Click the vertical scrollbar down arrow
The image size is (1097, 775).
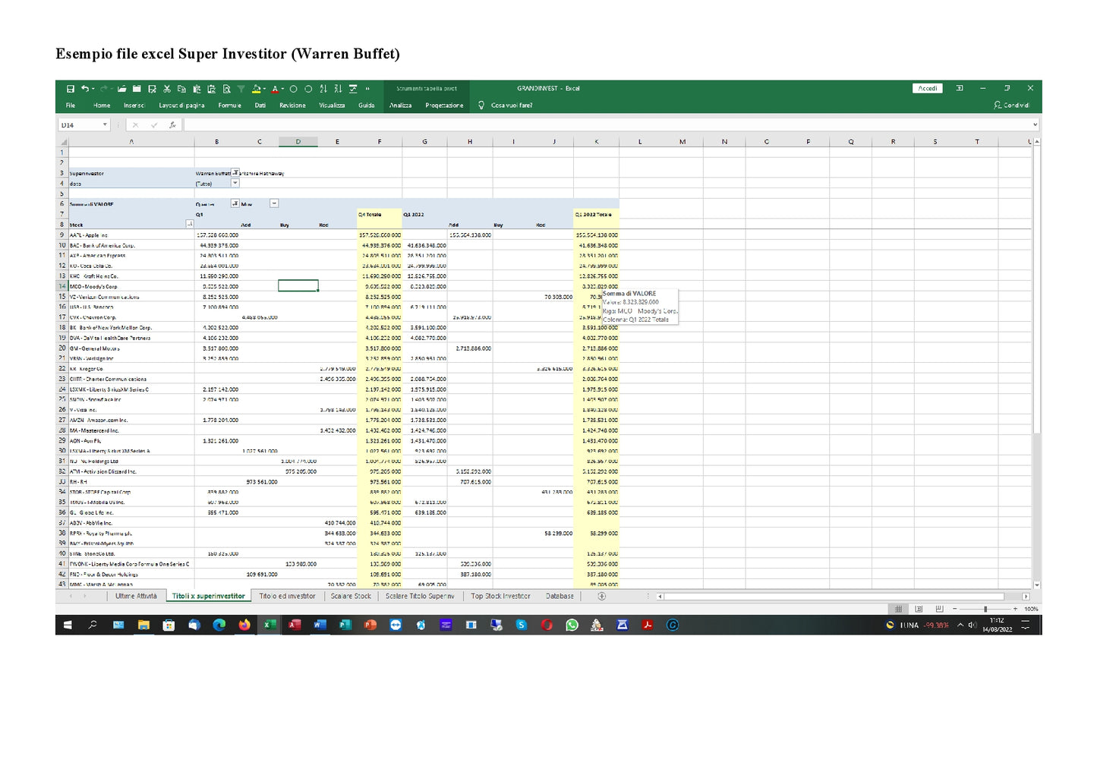1037,585
